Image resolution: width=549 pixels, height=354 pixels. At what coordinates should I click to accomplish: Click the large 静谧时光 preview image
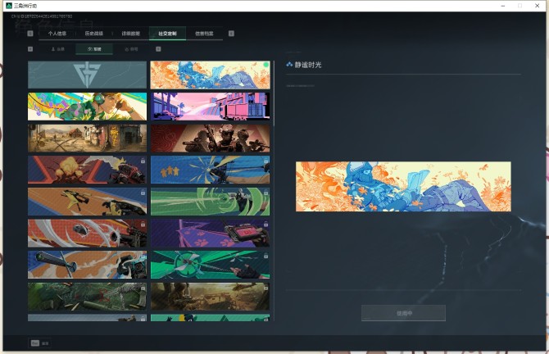[x=403, y=186]
